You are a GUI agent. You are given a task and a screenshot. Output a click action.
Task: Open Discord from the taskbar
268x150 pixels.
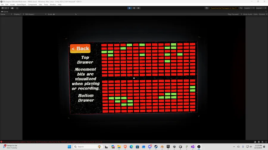point(150,147)
